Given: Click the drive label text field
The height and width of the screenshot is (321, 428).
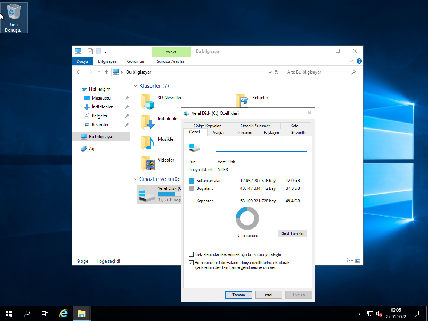Looking at the screenshot, I should [261, 147].
